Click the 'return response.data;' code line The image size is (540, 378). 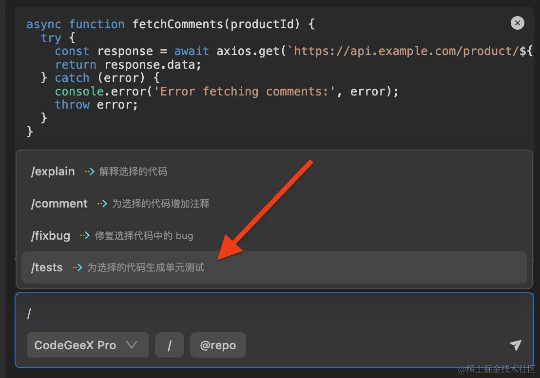pyautogui.click(x=128, y=65)
